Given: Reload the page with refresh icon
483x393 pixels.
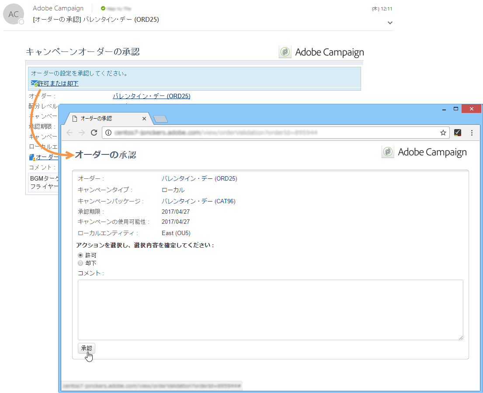Looking at the screenshot, I should click(94, 133).
